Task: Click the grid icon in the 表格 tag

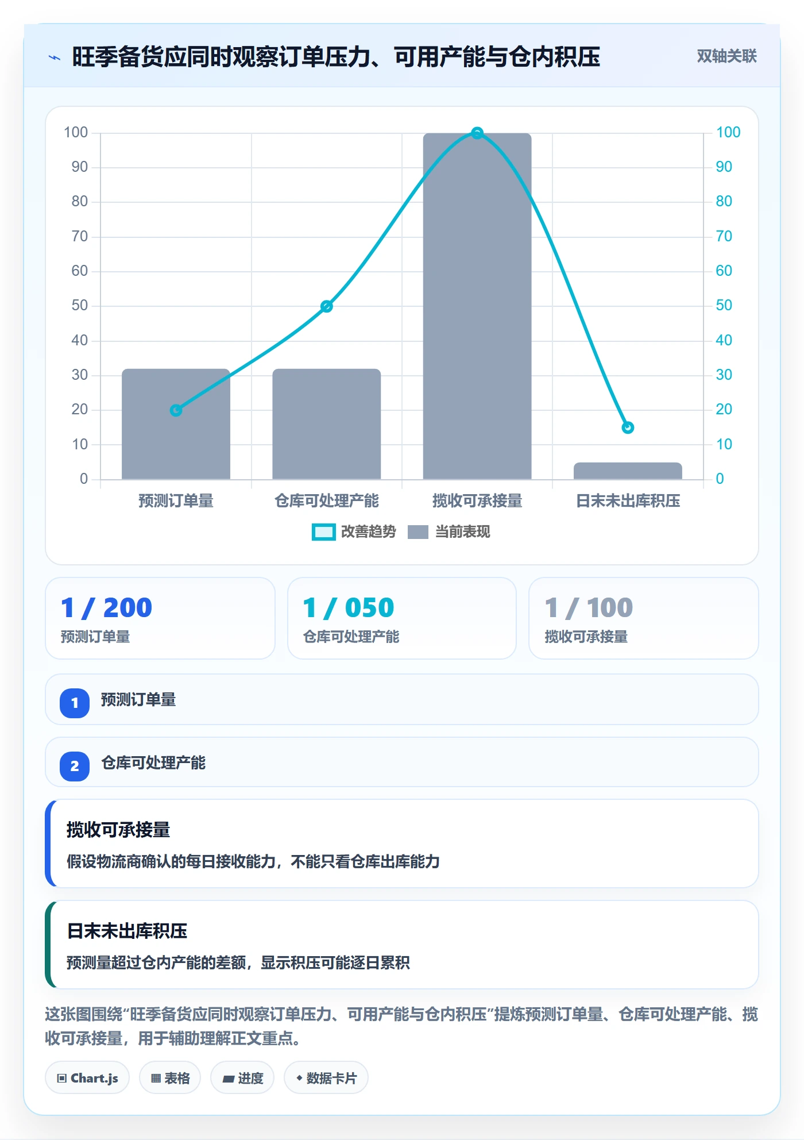Action: (156, 1079)
